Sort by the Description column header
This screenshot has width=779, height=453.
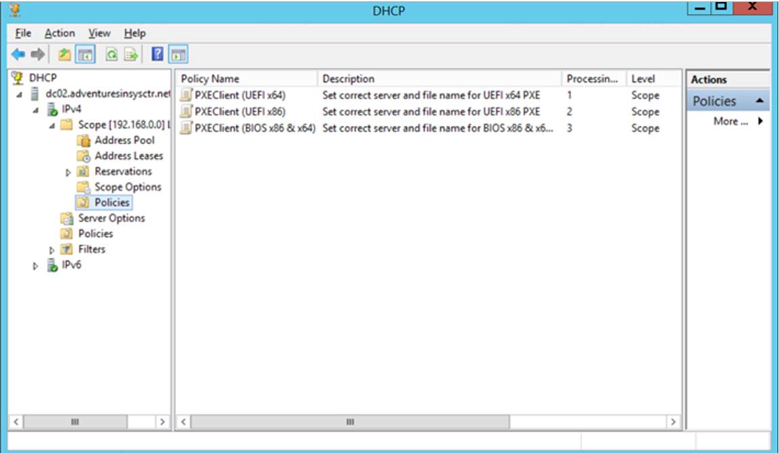[439, 78]
